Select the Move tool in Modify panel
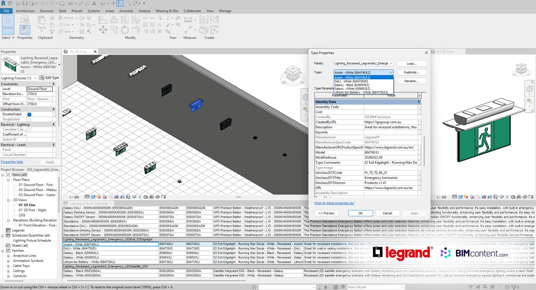 pos(103,29)
